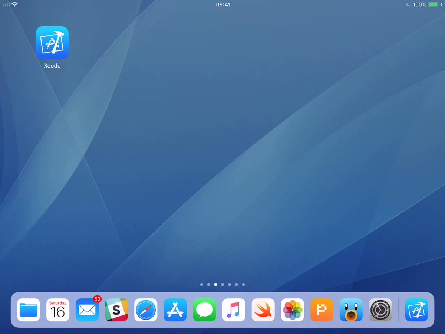This screenshot has height=334, width=445.
Task: Tap the cellular signal bars icon
Action: tap(6, 5)
